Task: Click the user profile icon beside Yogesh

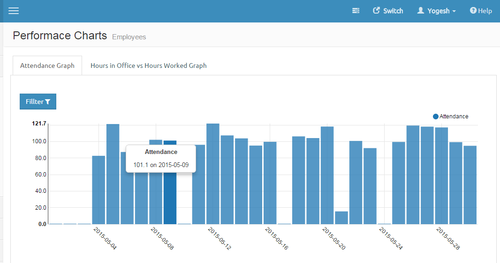Action: 421,11
